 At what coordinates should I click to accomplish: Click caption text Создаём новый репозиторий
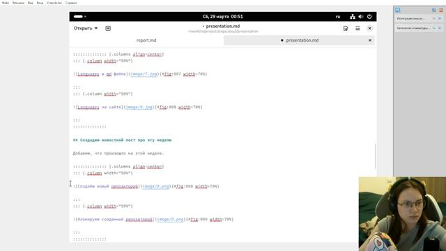click(108, 186)
